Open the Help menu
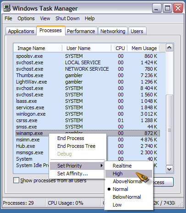Viewport: 186px width, 213px height. coord(90,18)
